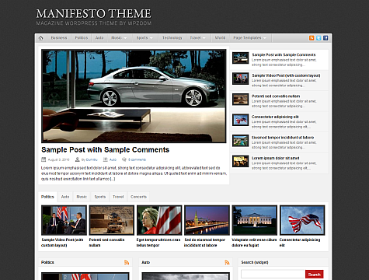This screenshot has width=369, height=280.
Task: Open the RSS feed icon in navbar
Action: [x=312, y=38]
